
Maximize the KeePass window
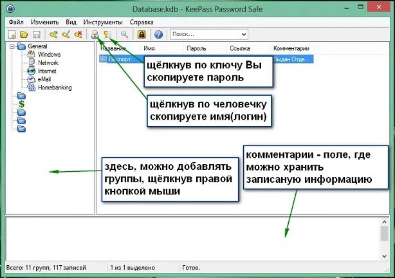pos(360,7)
